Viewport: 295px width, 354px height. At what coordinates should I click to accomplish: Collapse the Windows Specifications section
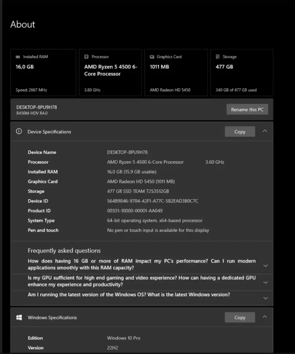[265, 316]
